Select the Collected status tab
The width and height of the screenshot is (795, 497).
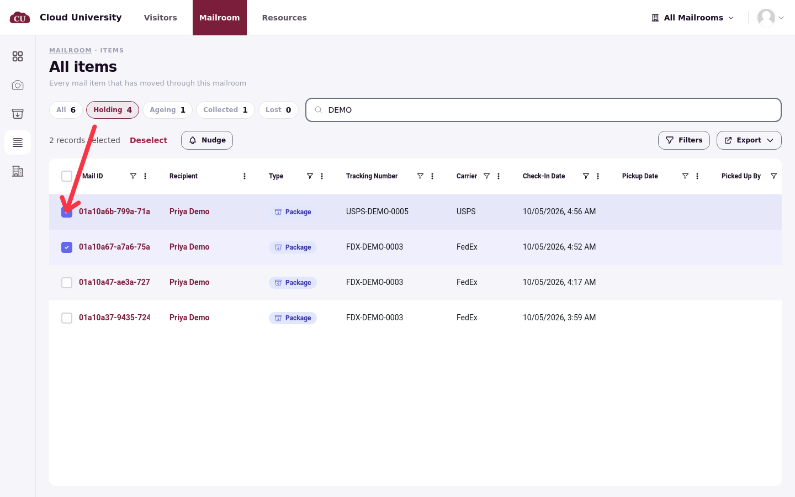225,110
